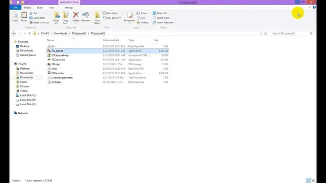Open Music in navigation pane

click(x=23, y=82)
